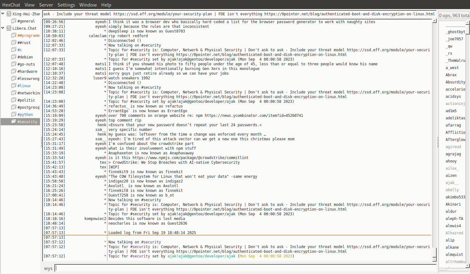The width and height of the screenshot is (470, 274).
Task: Focus the message input box
Action: (246, 268)
